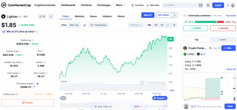Follow Crypto Pump account
Screen dimensions: 237x110
tap(228, 48)
